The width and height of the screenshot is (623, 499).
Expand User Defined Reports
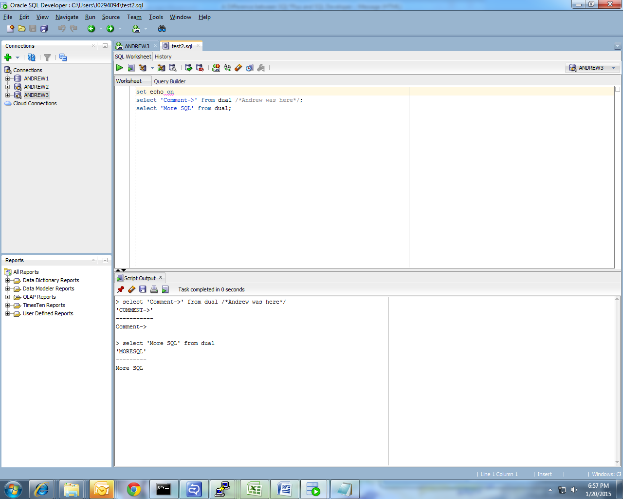[x=7, y=313]
